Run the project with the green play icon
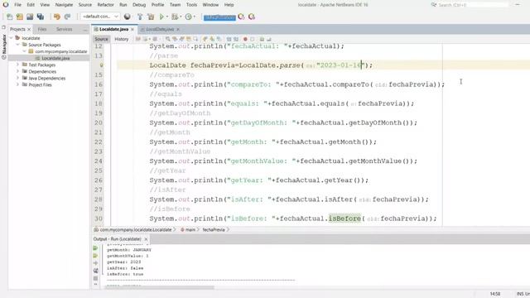Viewport: 530px width, 298px height. tap(161, 17)
